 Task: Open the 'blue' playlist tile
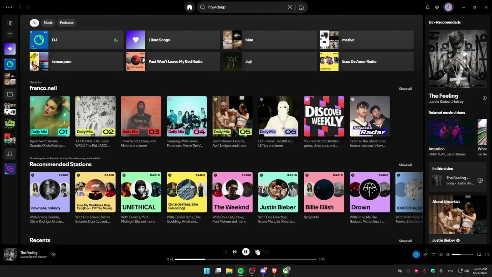270,40
